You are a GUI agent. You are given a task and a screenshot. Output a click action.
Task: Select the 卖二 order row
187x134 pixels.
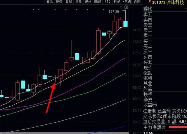(165, 30)
